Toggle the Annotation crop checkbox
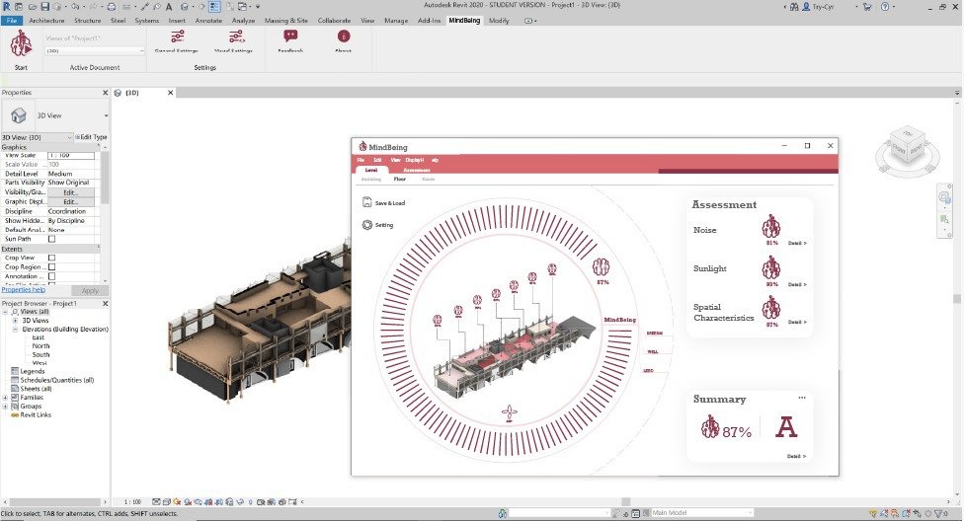 [x=51, y=276]
